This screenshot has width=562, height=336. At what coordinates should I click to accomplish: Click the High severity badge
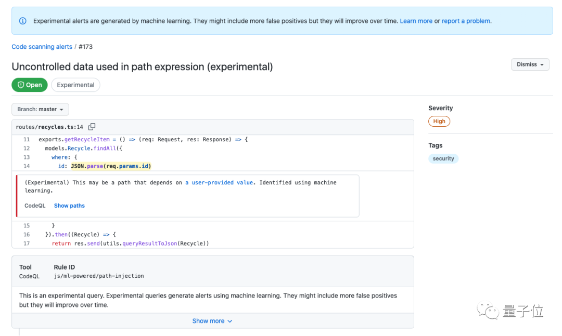pyautogui.click(x=439, y=122)
